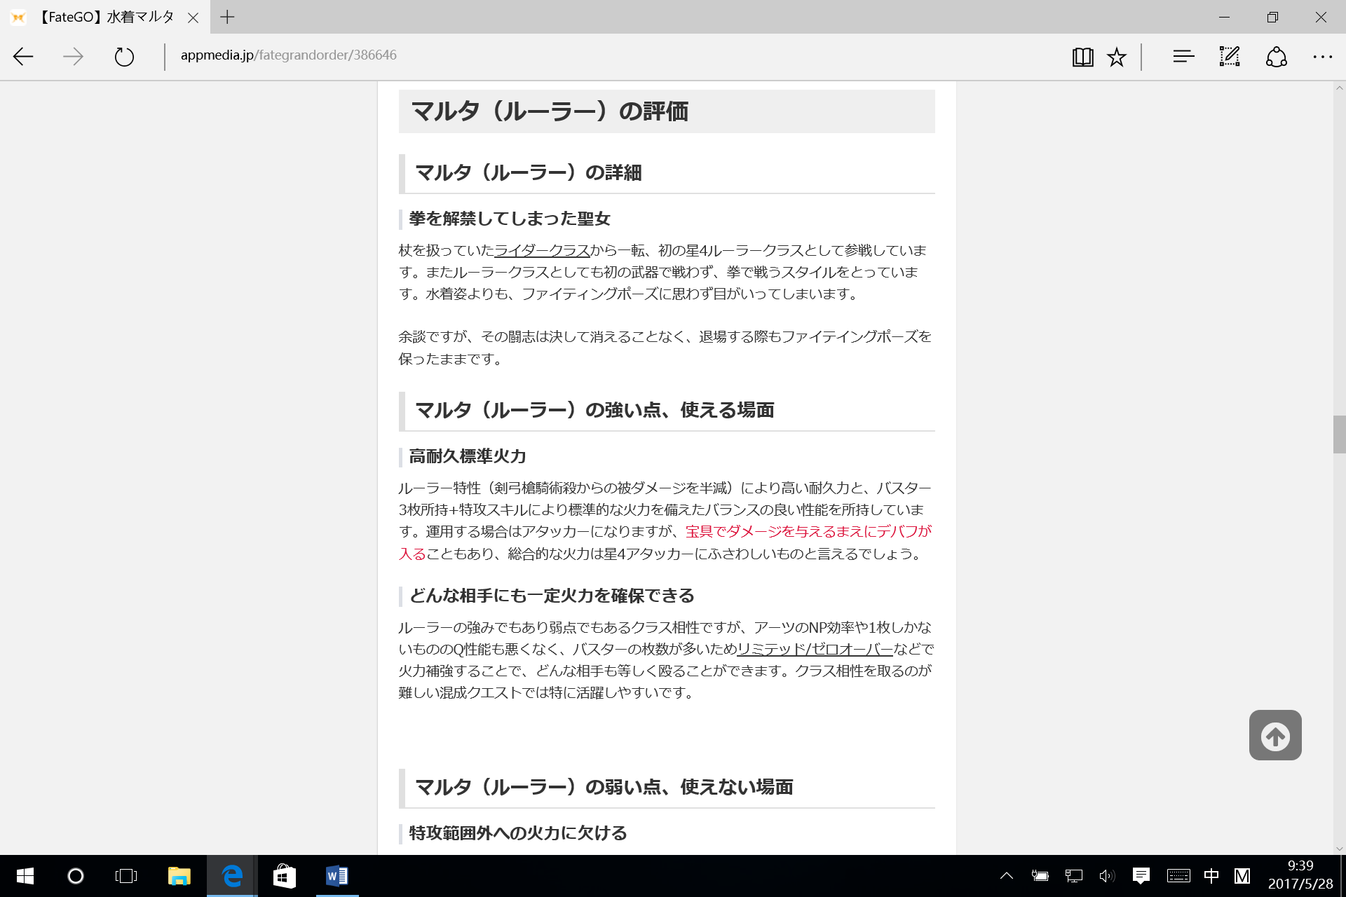Click the ライダークラス hyperlink
The height and width of the screenshot is (897, 1346).
(x=541, y=250)
